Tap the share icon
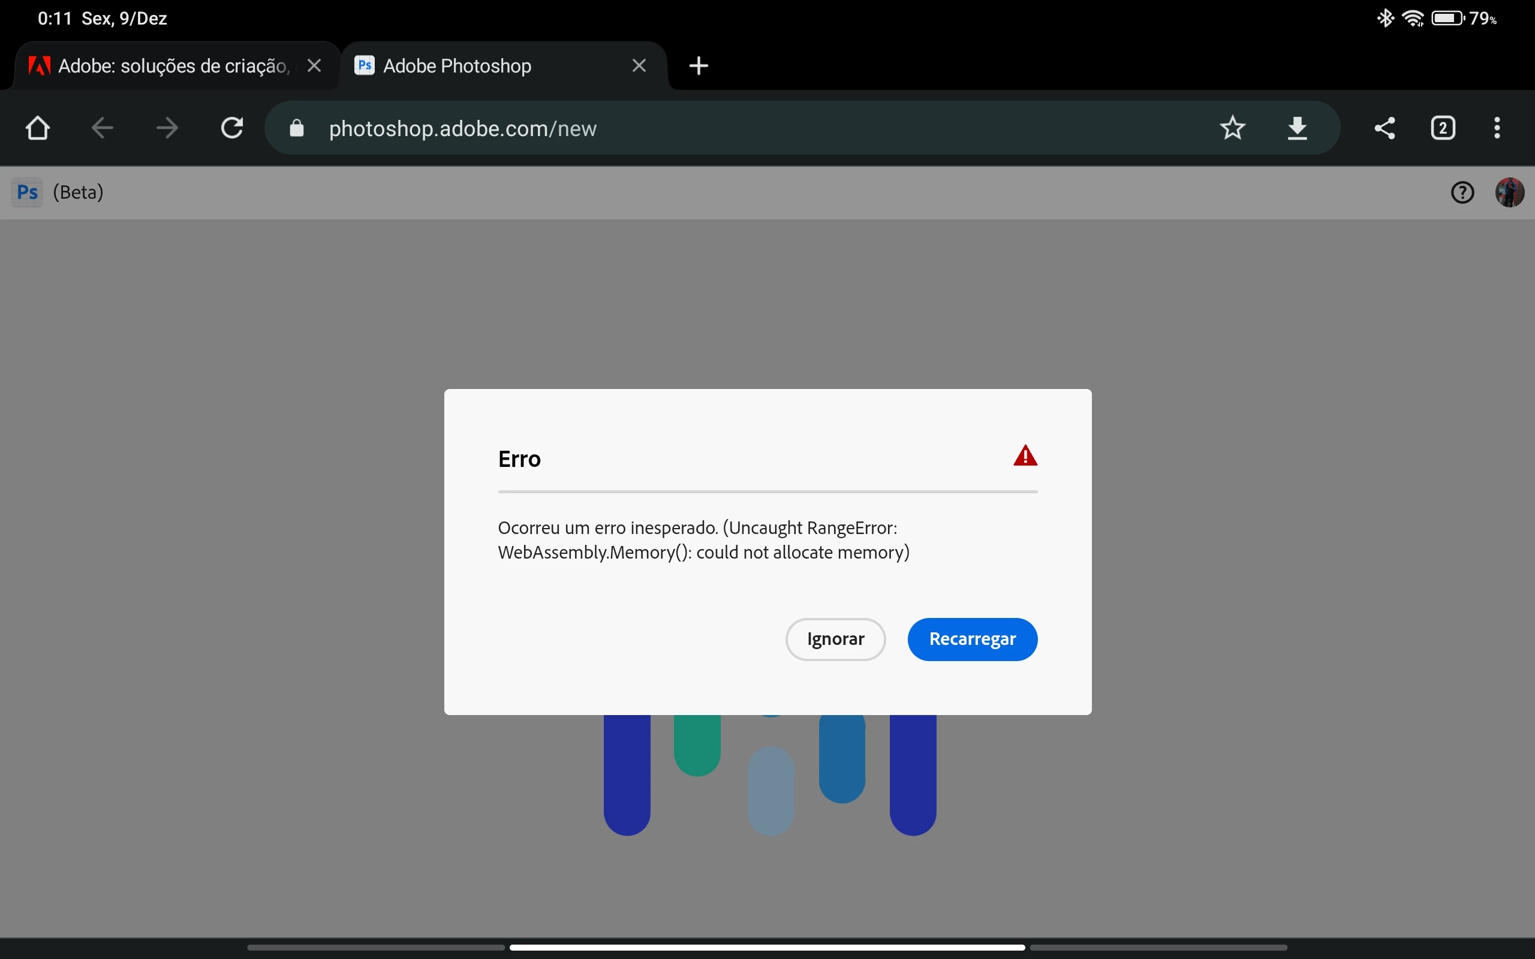This screenshot has width=1535, height=959. (x=1384, y=128)
